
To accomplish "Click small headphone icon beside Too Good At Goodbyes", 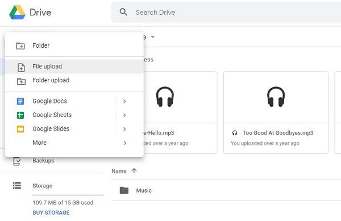I will (x=235, y=133).
